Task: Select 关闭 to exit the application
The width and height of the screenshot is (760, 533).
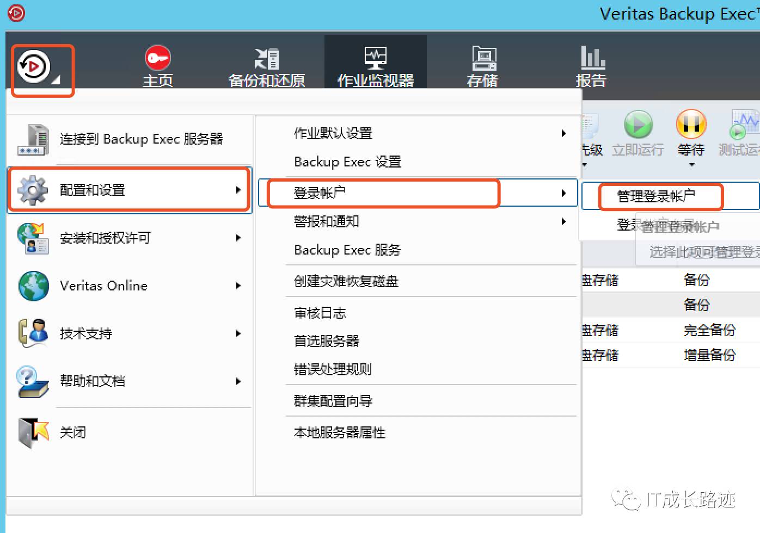Action: click(130, 433)
